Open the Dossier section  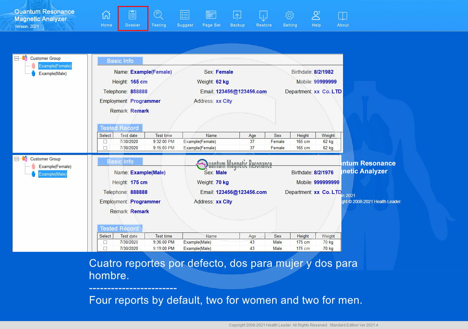[133, 19]
